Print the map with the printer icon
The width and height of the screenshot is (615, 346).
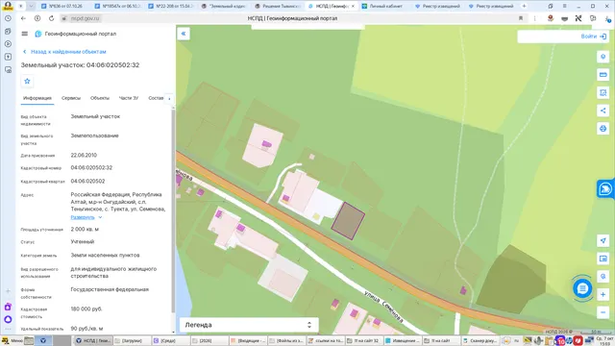click(x=603, y=129)
